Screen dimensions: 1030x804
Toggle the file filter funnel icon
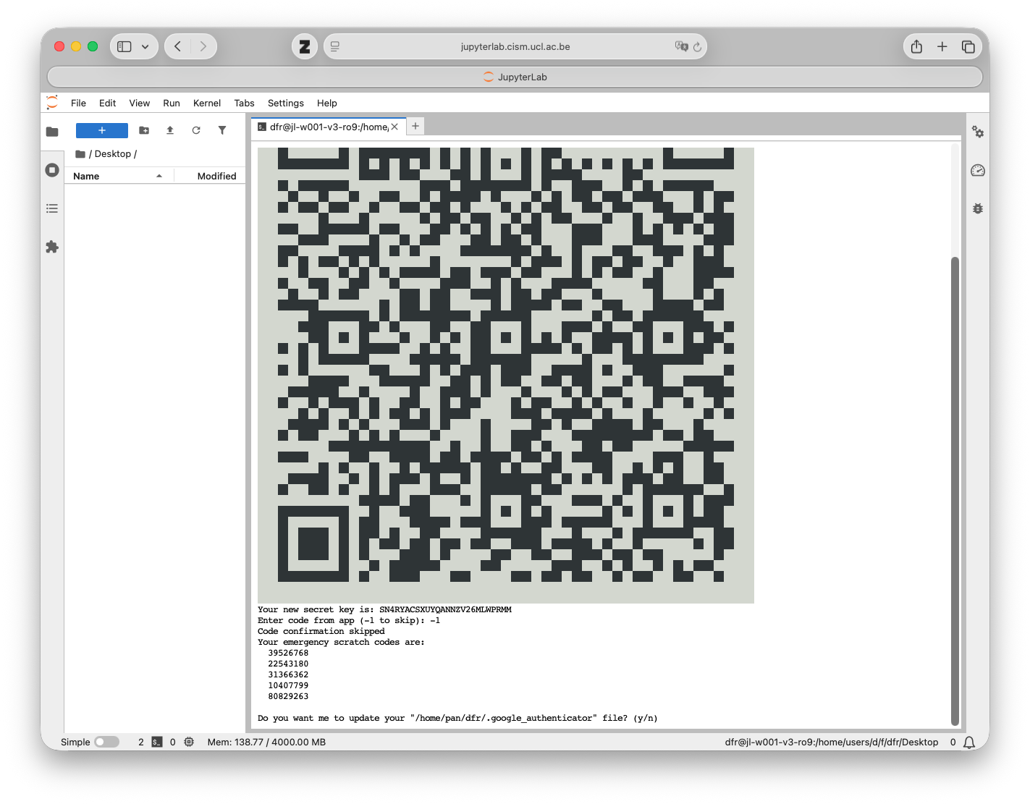pyautogui.click(x=222, y=130)
